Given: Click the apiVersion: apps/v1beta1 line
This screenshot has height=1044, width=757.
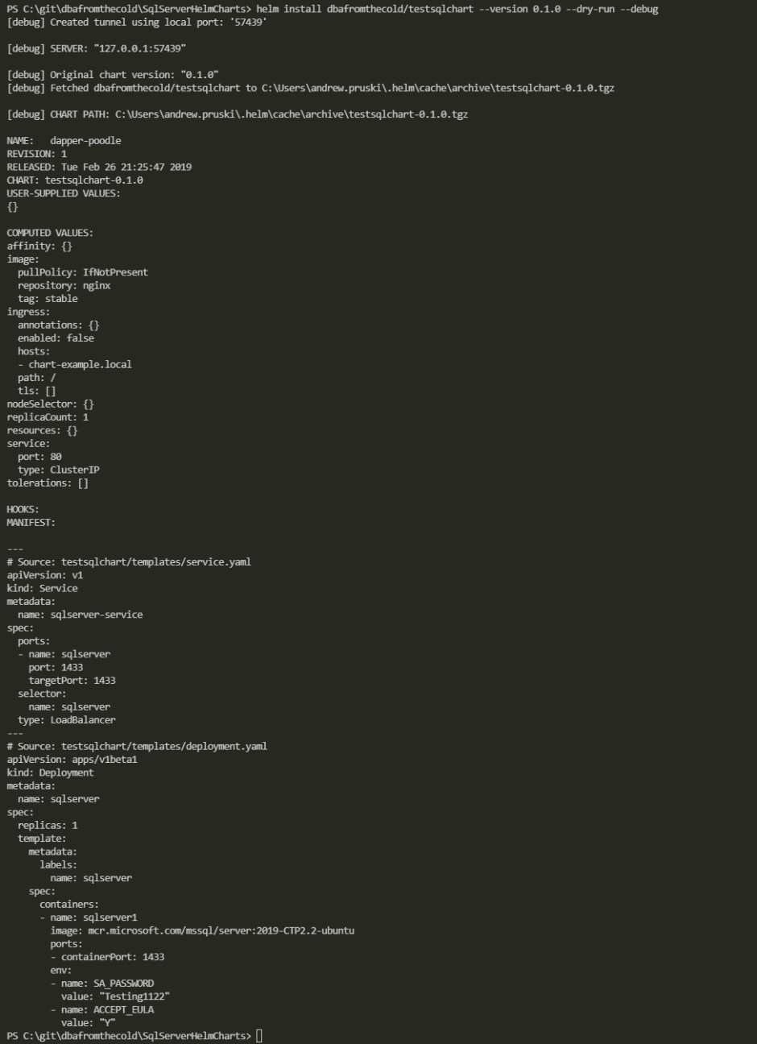Looking at the screenshot, I should pyautogui.click(x=72, y=760).
